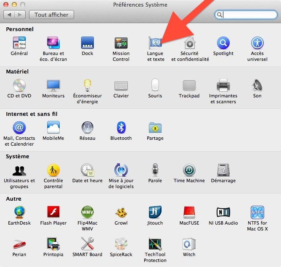Open Réseau network preferences
The width and height of the screenshot is (281, 267).
tap(87, 128)
